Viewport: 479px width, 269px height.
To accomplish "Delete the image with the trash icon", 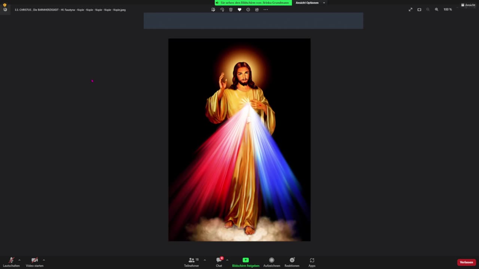I will (x=231, y=10).
